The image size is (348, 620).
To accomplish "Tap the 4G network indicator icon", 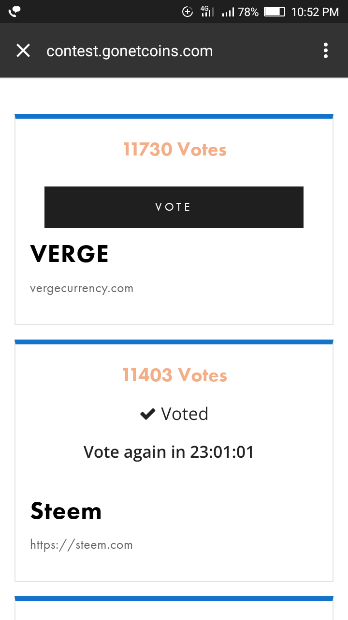I will (x=207, y=12).
